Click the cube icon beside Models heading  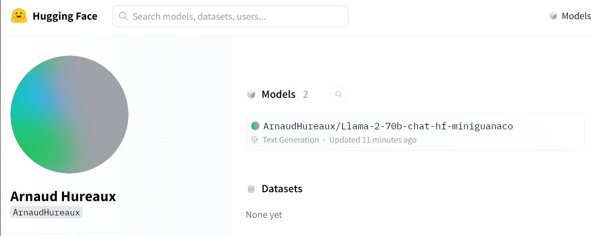tap(251, 94)
